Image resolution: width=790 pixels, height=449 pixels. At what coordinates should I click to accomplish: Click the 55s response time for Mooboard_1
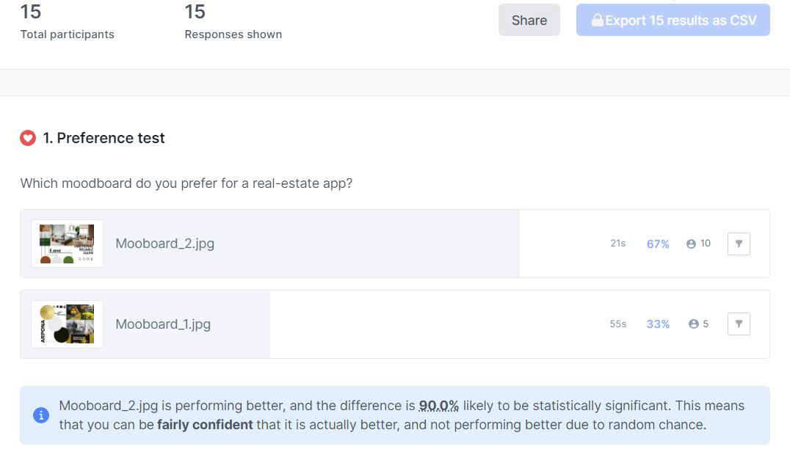617,324
